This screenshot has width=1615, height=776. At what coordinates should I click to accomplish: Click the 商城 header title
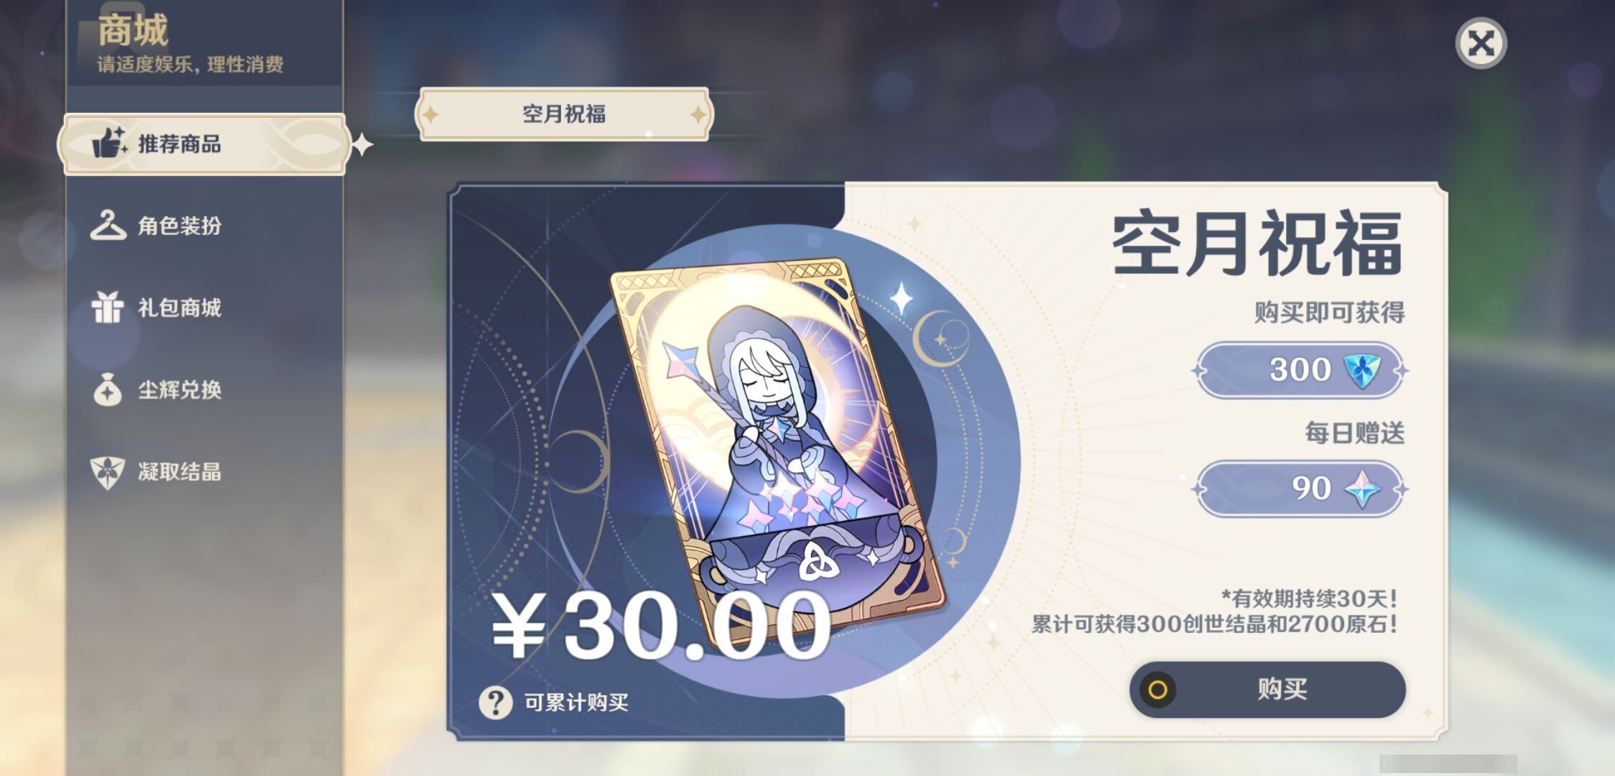133,30
